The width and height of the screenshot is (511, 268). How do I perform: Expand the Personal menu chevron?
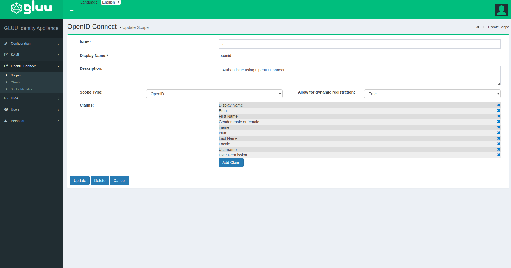[58, 121]
